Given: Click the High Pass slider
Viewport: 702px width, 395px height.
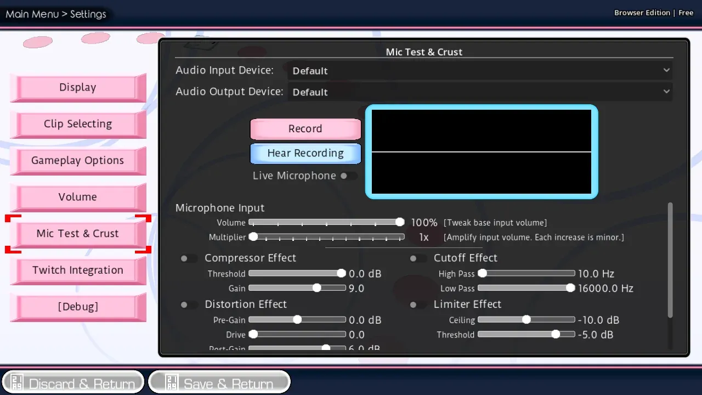Looking at the screenshot, I should (x=526, y=273).
